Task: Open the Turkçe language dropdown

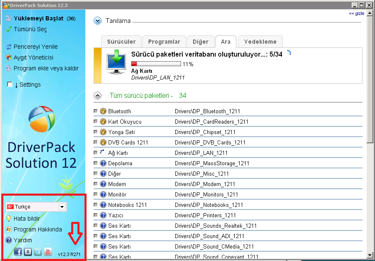Action: (36, 207)
